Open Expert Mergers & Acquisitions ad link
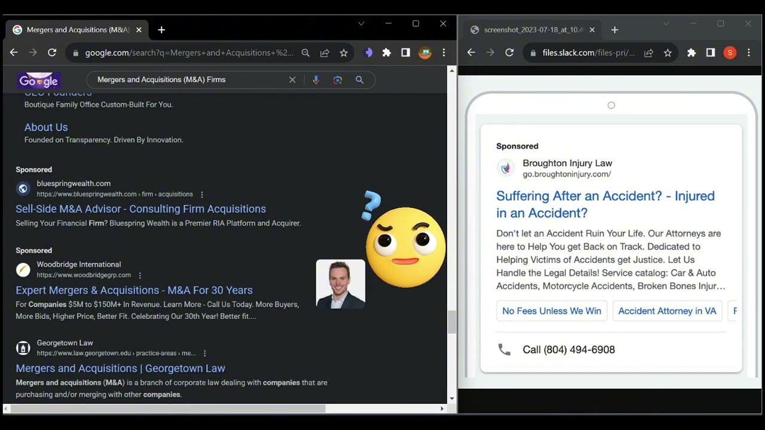Screen dimensions: 765x430 [x=134, y=290]
